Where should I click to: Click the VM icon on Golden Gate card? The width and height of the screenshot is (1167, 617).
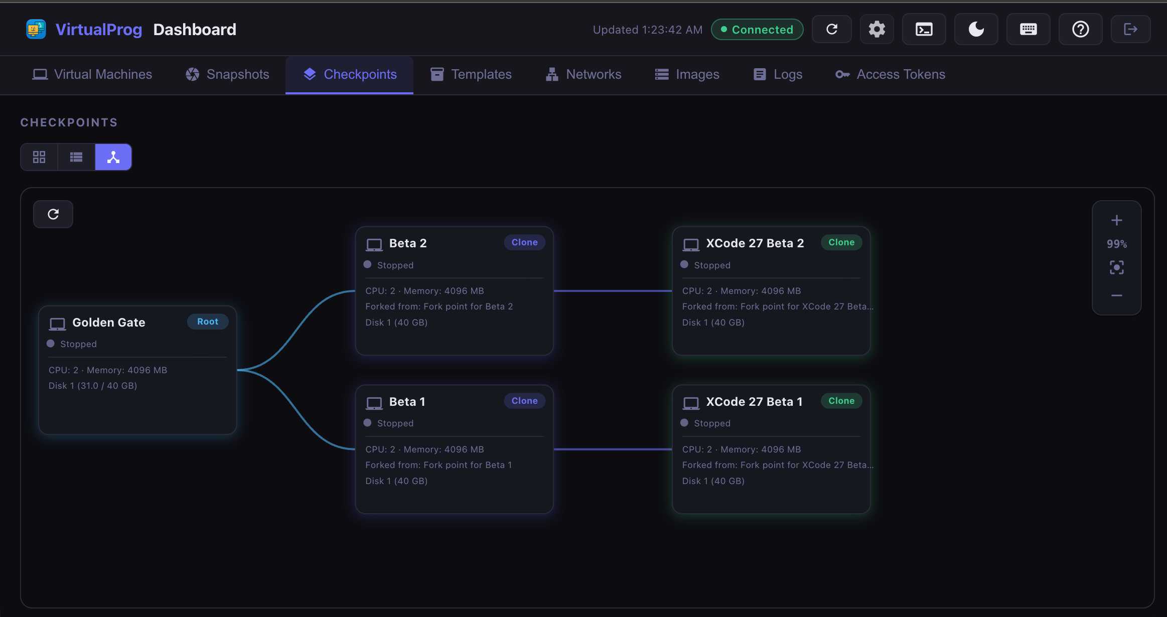point(58,324)
